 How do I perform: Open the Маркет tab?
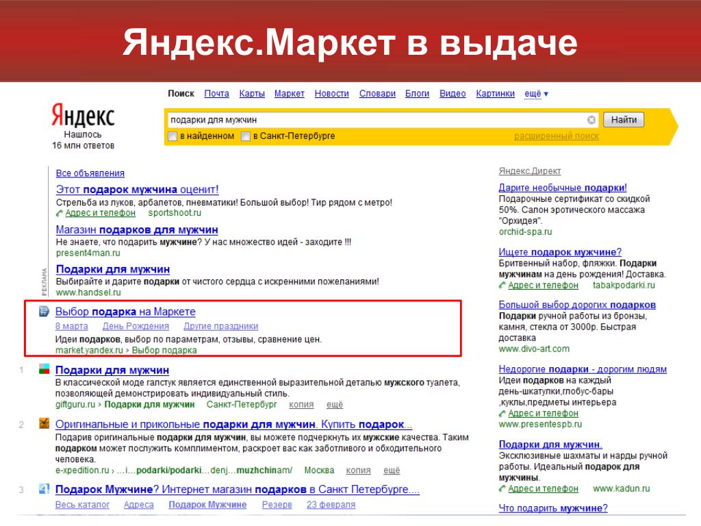[290, 93]
